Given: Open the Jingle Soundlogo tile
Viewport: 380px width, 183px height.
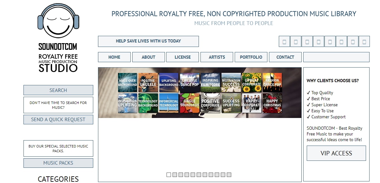Looking at the screenshot, I should (189, 103).
